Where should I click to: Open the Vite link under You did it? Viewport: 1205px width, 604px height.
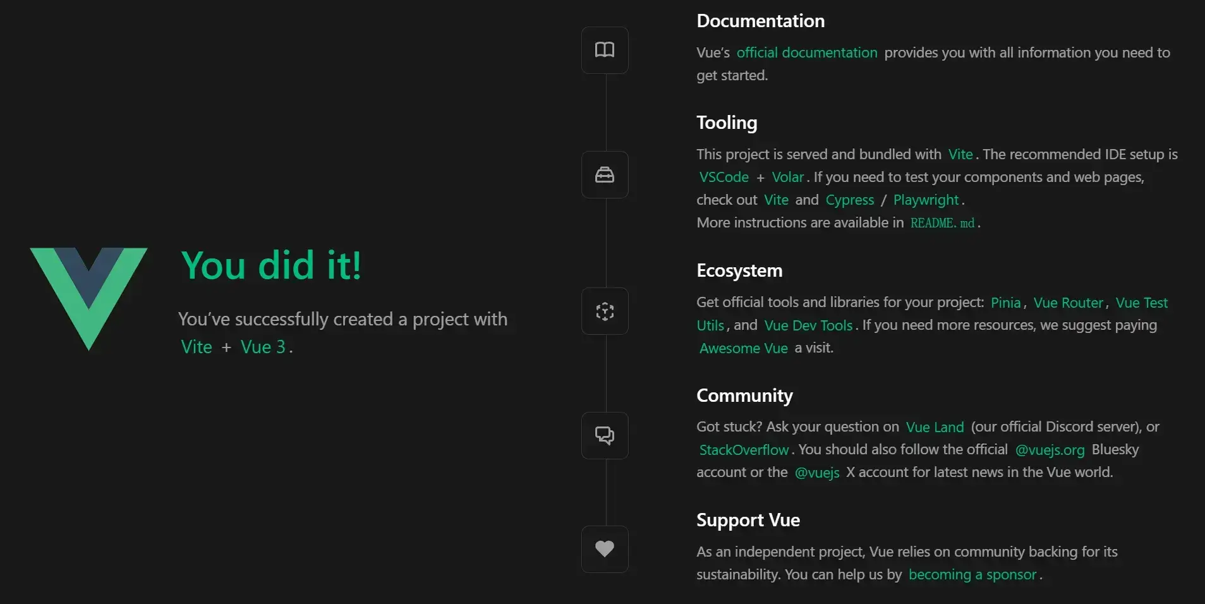point(197,347)
